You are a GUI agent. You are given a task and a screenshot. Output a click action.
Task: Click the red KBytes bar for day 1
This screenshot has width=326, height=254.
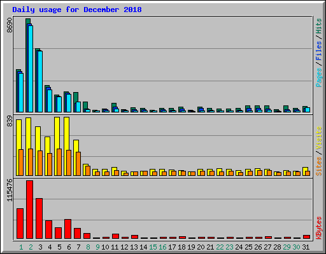click(x=20, y=224)
